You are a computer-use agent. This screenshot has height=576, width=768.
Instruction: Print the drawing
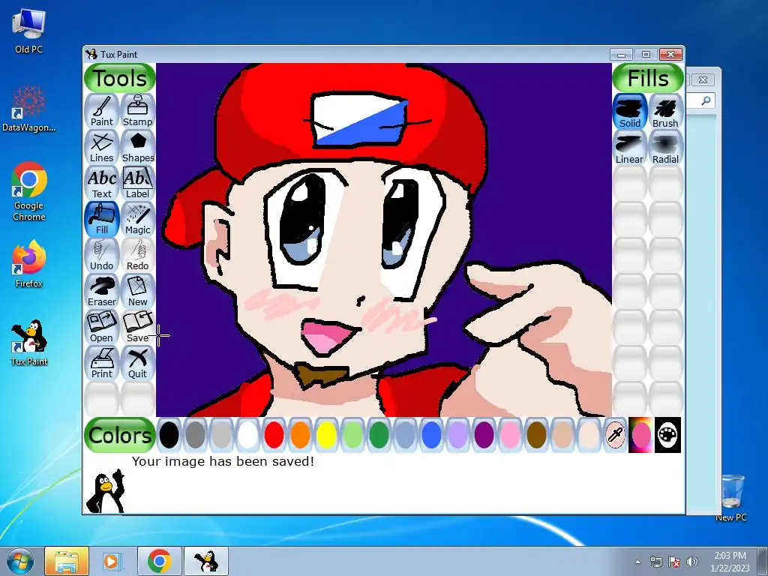[x=102, y=363]
